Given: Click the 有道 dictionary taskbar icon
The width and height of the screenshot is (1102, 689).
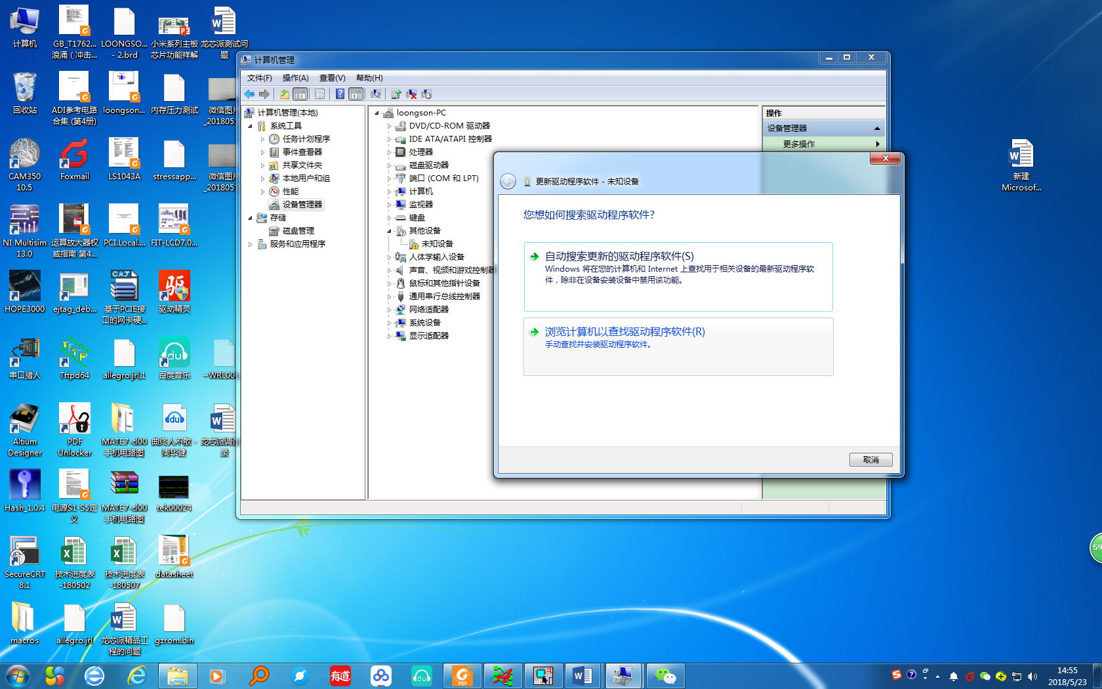Looking at the screenshot, I should pyautogui.click(x=340, y=676).
